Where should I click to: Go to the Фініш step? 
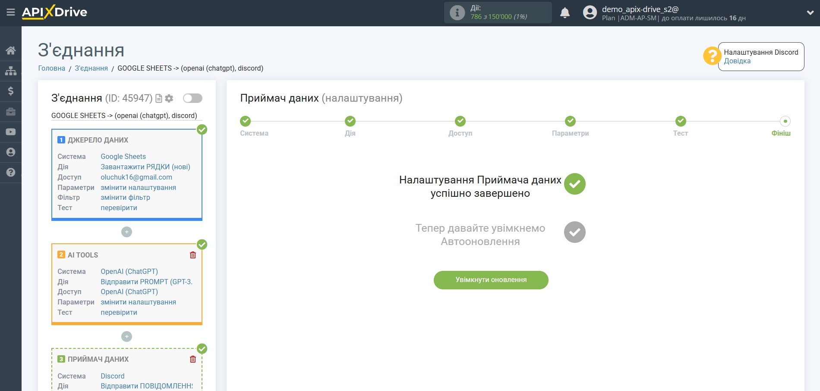[x=785, y=121]
